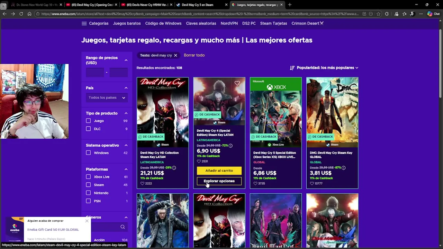Check the Steam platform filter
Image resolution: width=443 pixels, height=249 pixels.
pos(88,185)
